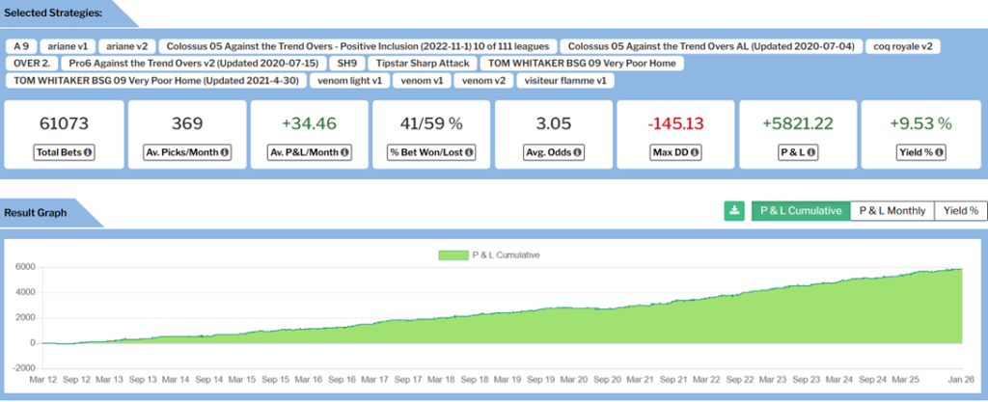
Task: Click the SH9 strategy tag
Action: click(343, 64)
